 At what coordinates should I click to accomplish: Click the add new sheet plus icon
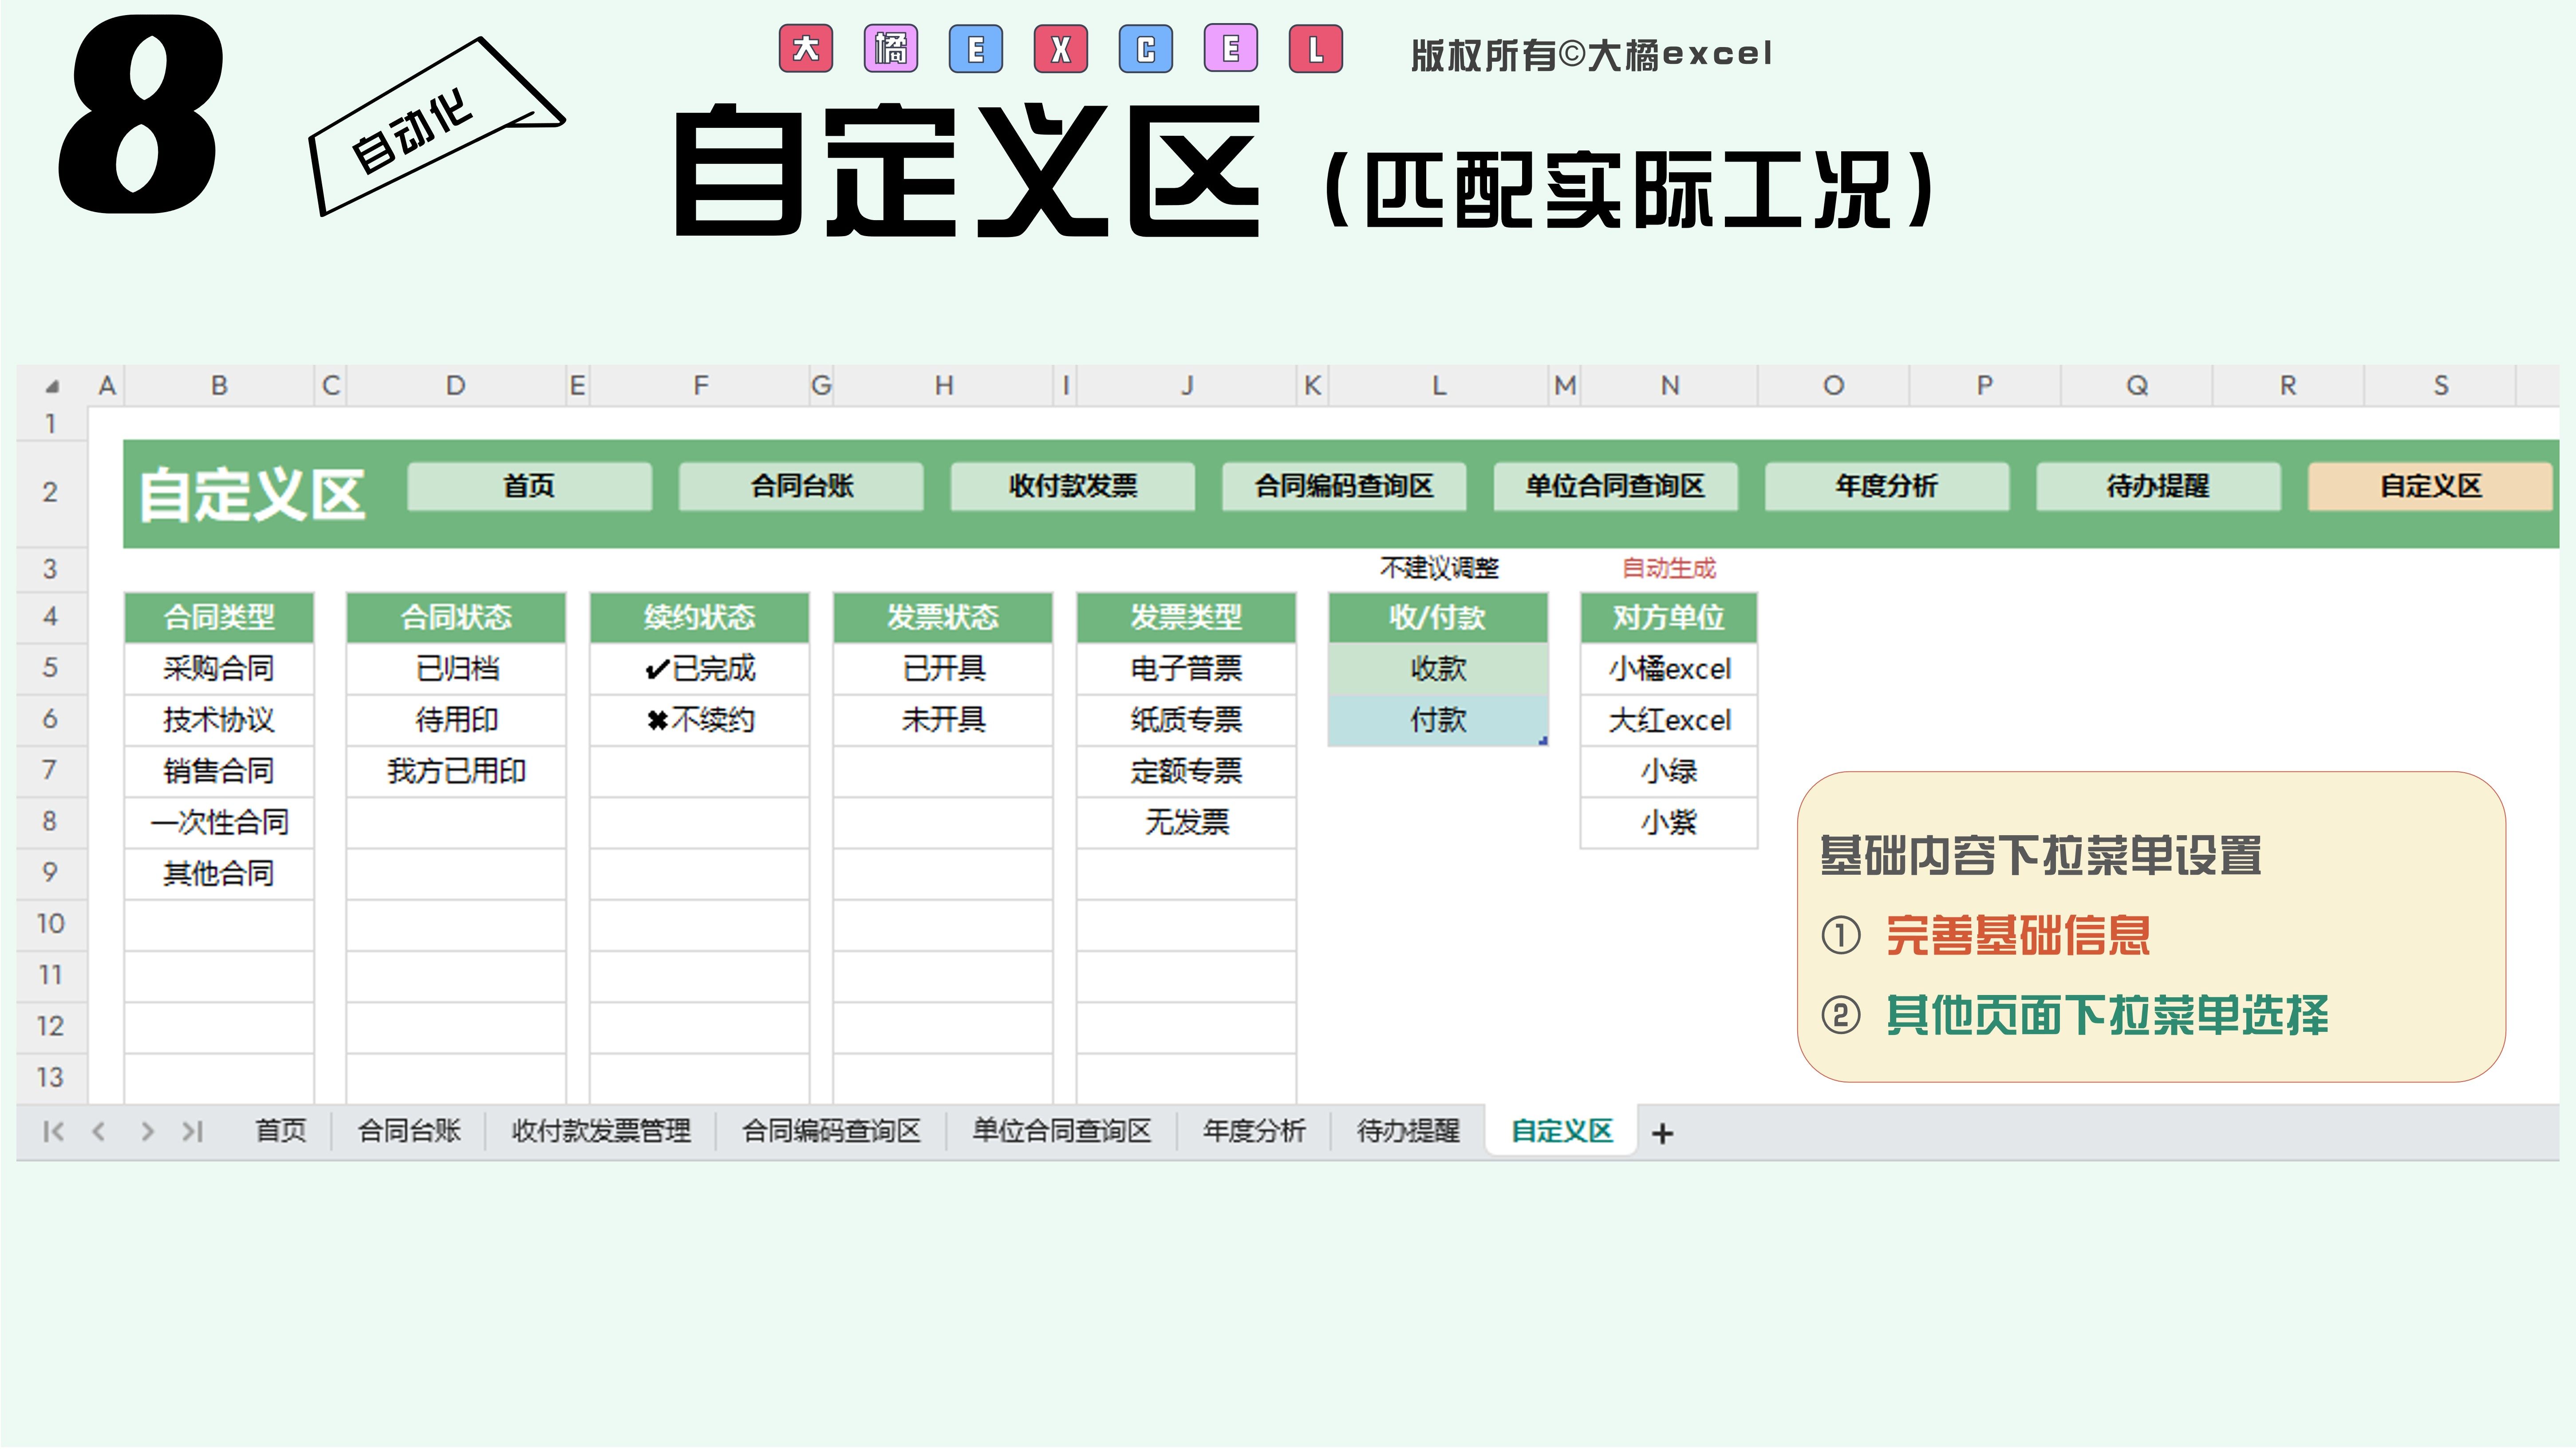(1662, 1133)
